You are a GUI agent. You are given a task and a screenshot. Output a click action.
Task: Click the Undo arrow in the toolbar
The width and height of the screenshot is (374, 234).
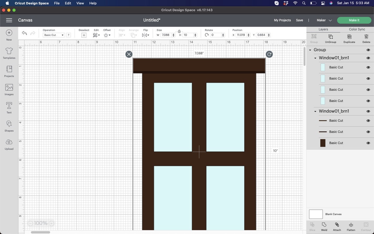[x=24, y=33]
